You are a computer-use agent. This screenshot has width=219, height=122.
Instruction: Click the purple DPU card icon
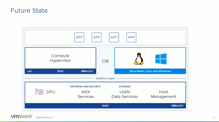click(x=39, y=92)
